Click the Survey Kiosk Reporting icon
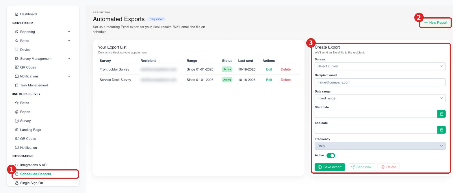Viewport: 453px width, 193px height. tap(17, 32)
